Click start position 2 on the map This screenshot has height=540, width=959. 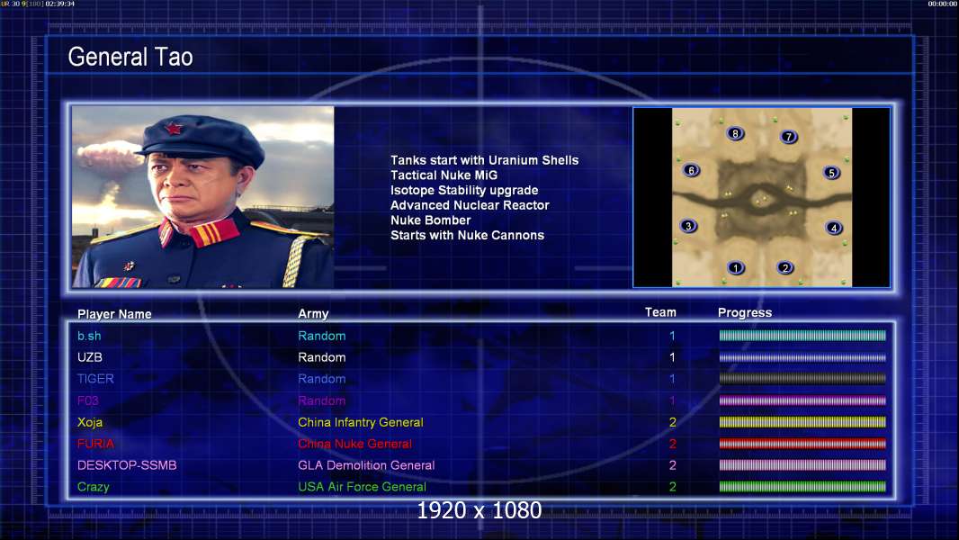[785, 267]
